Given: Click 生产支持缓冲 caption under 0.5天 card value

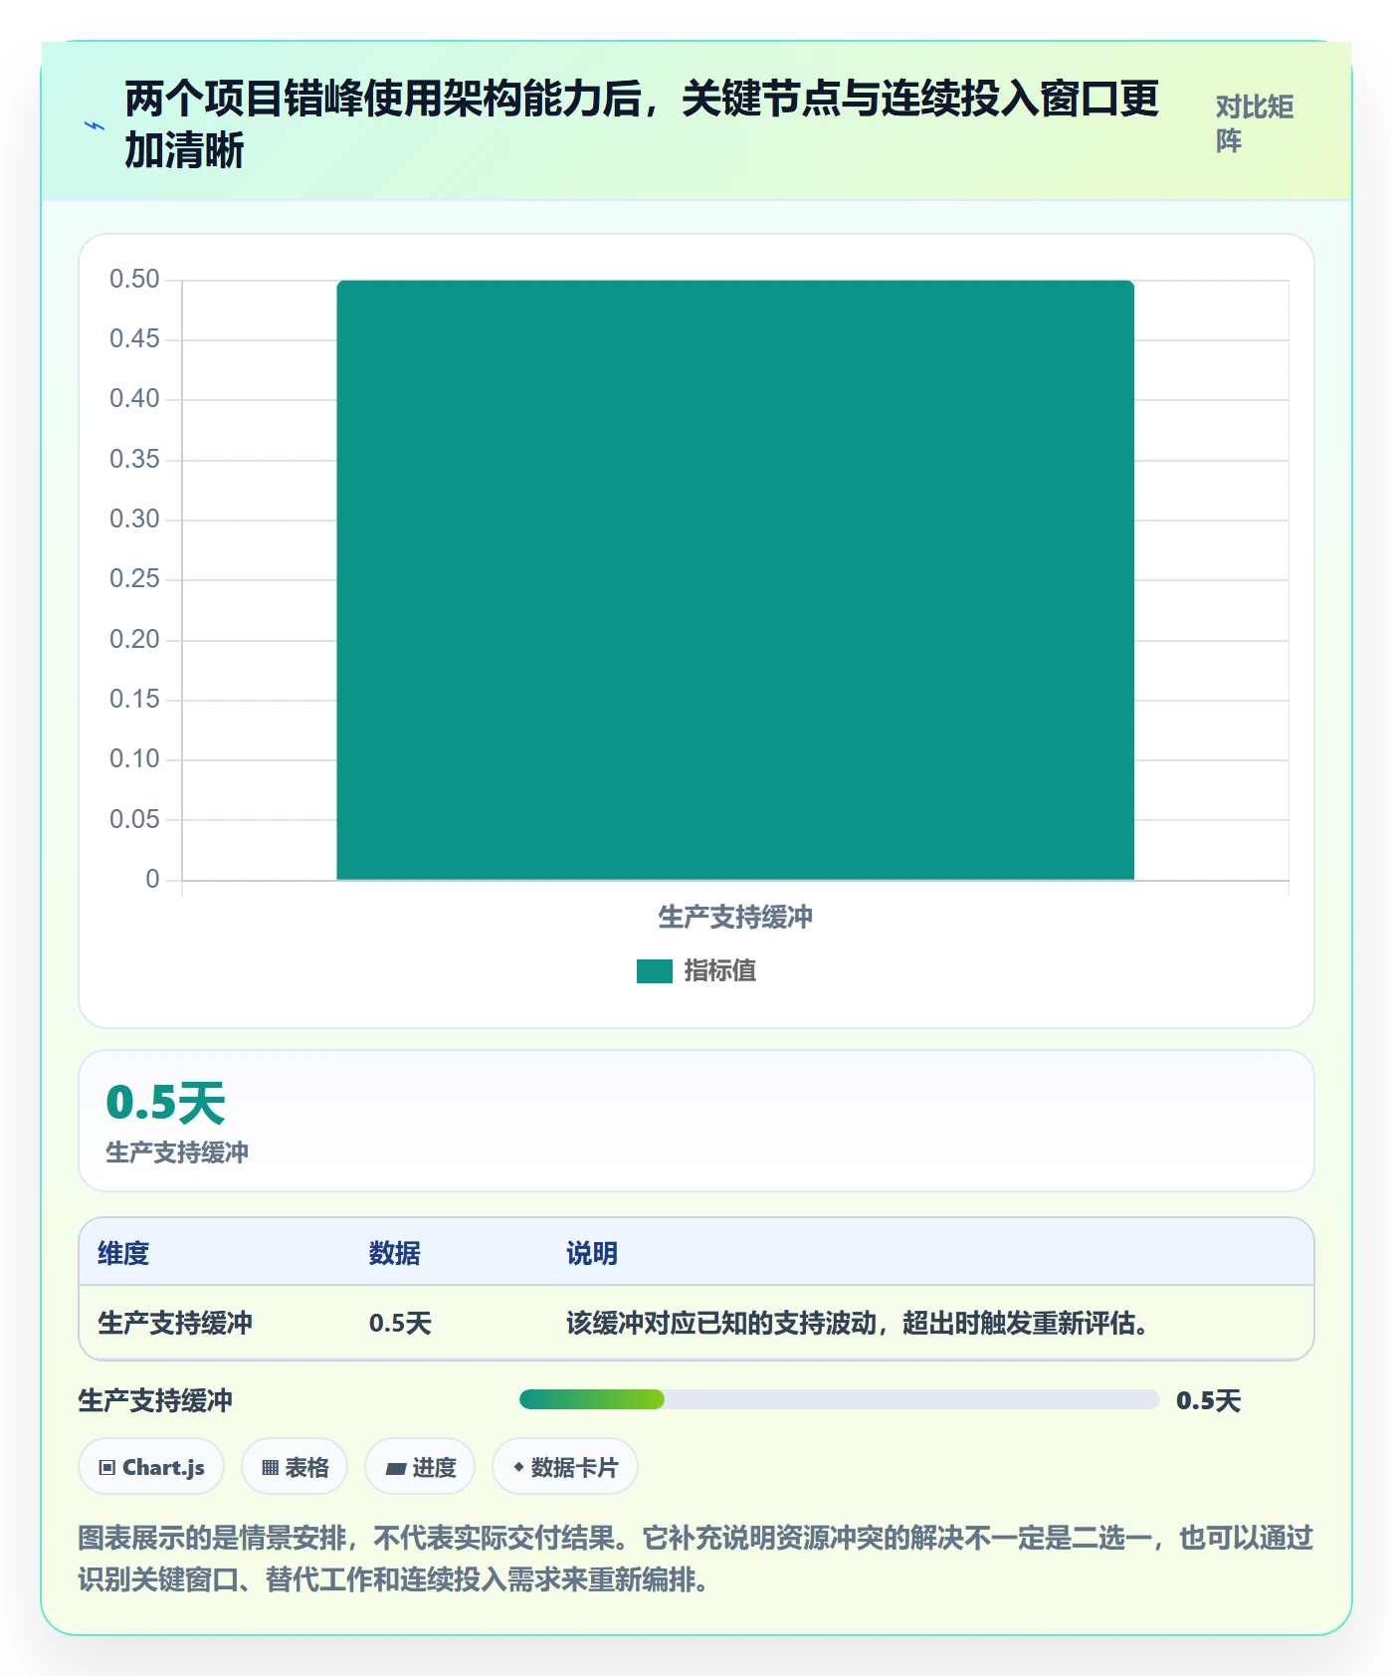Looking at the screenshot, I should (177, 1152).
